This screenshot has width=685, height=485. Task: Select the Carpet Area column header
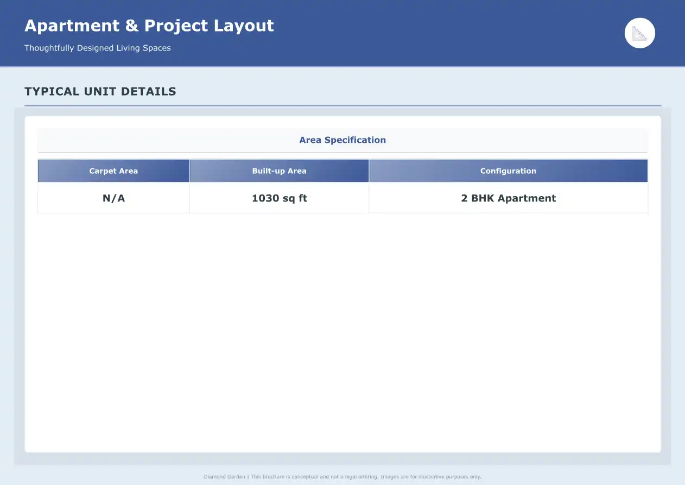[x=113, y=171]
